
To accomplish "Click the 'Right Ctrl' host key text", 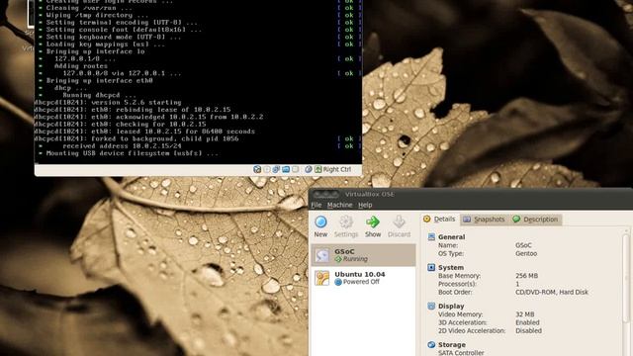I will [x=336, y=169].
